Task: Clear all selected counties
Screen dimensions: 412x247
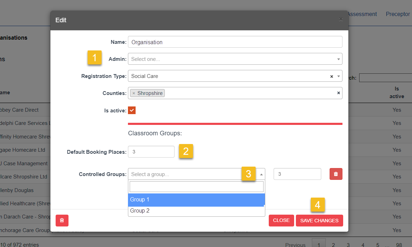Action: 338,93
